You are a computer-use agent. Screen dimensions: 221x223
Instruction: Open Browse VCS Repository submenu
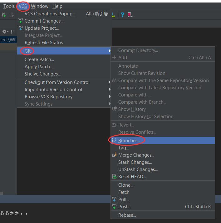[x=64, y=97]
